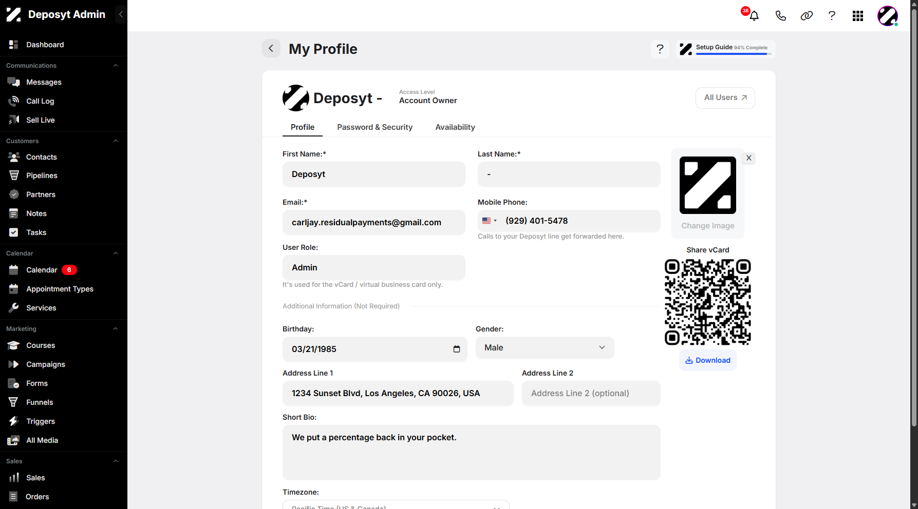The image size is (918, 509).
Task: Open the Setup Guide progress widget
Action: [x=725, y=49]
